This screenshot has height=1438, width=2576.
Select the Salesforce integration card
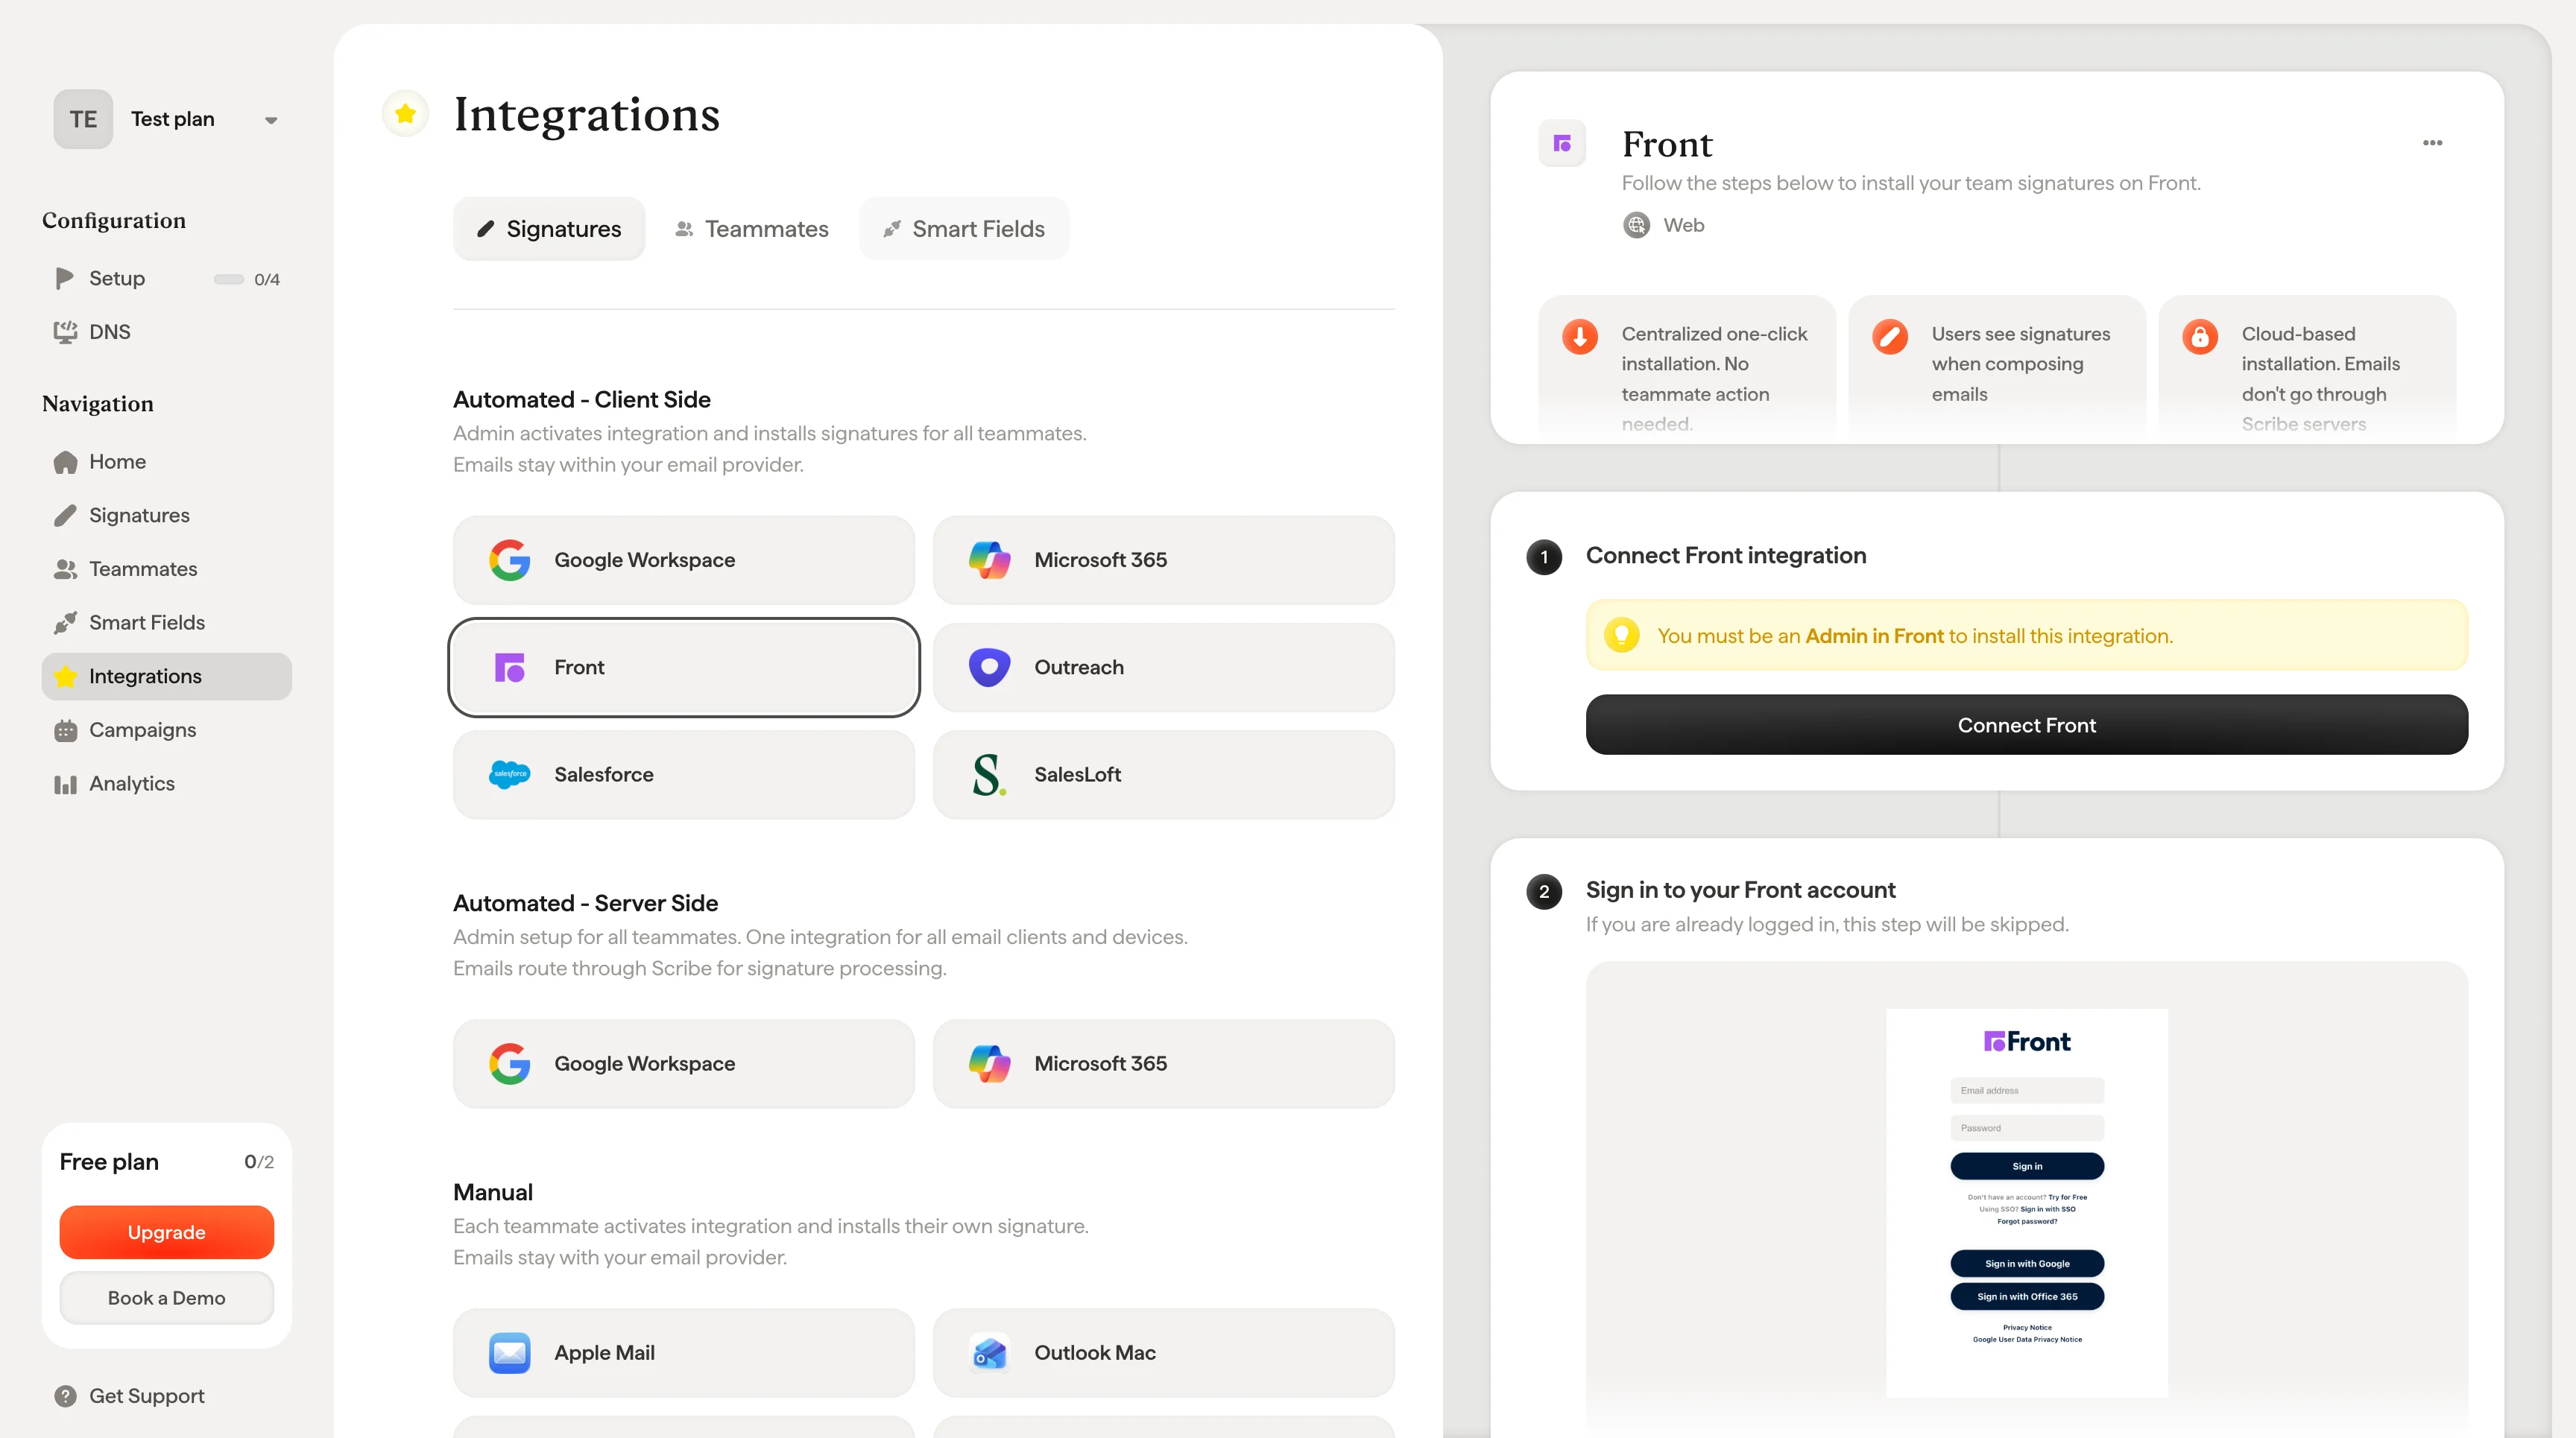(x=684, y=774)
